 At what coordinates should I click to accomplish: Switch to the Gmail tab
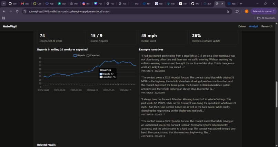pos(25,3)
